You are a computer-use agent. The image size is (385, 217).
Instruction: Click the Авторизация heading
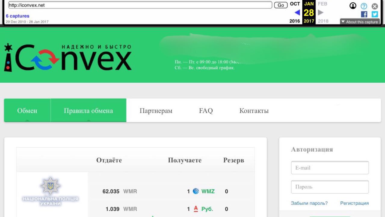312,149
